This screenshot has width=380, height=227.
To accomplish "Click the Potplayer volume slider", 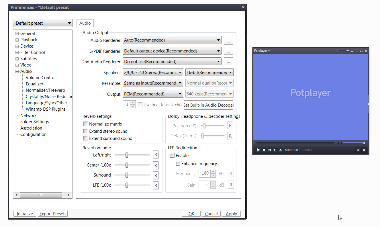I will (354, 143).
